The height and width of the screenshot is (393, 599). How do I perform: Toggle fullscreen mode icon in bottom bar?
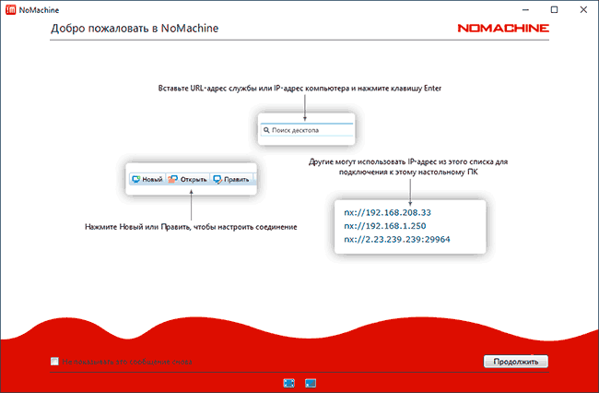[288, 383]
